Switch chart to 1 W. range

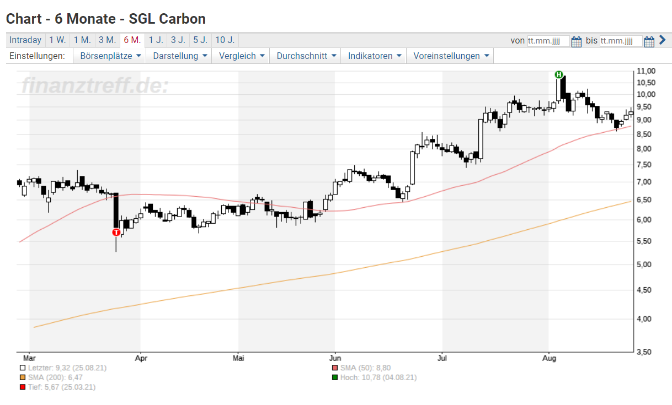pos(57,40)
